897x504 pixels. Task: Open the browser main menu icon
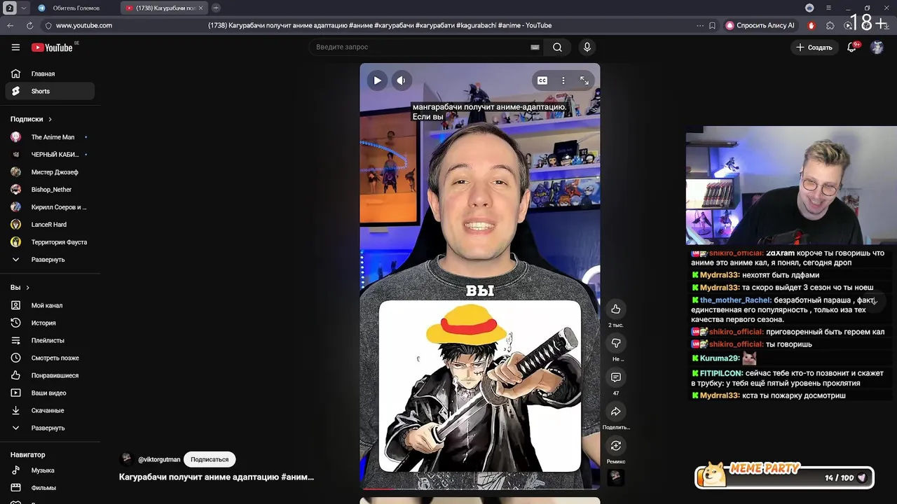(x=828, y=8)
